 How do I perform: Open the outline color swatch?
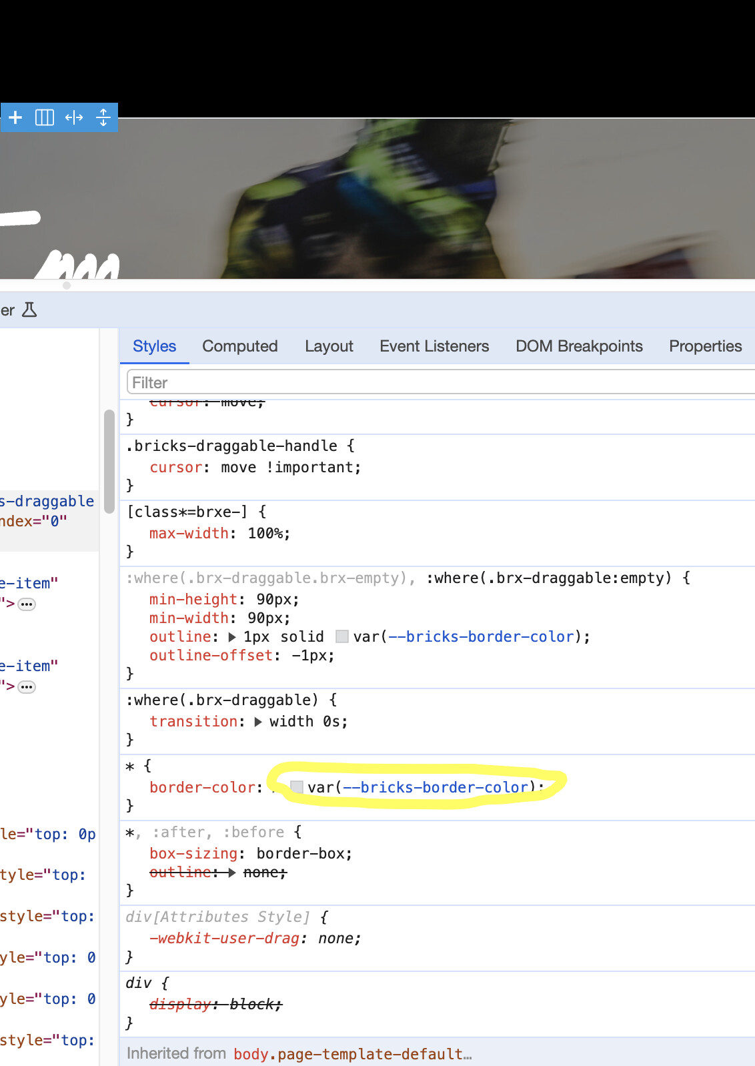point(342,636)
